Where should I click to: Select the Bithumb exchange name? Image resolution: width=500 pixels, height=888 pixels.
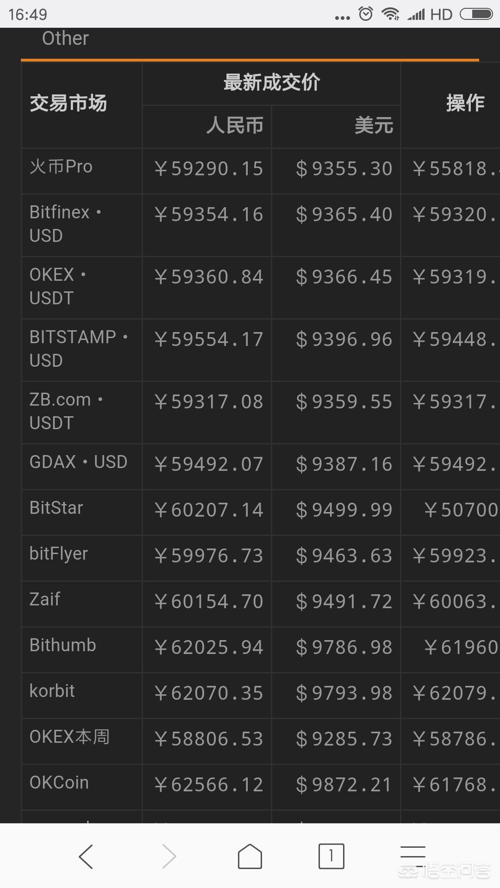pyautogui.click(x=62, y=645)
